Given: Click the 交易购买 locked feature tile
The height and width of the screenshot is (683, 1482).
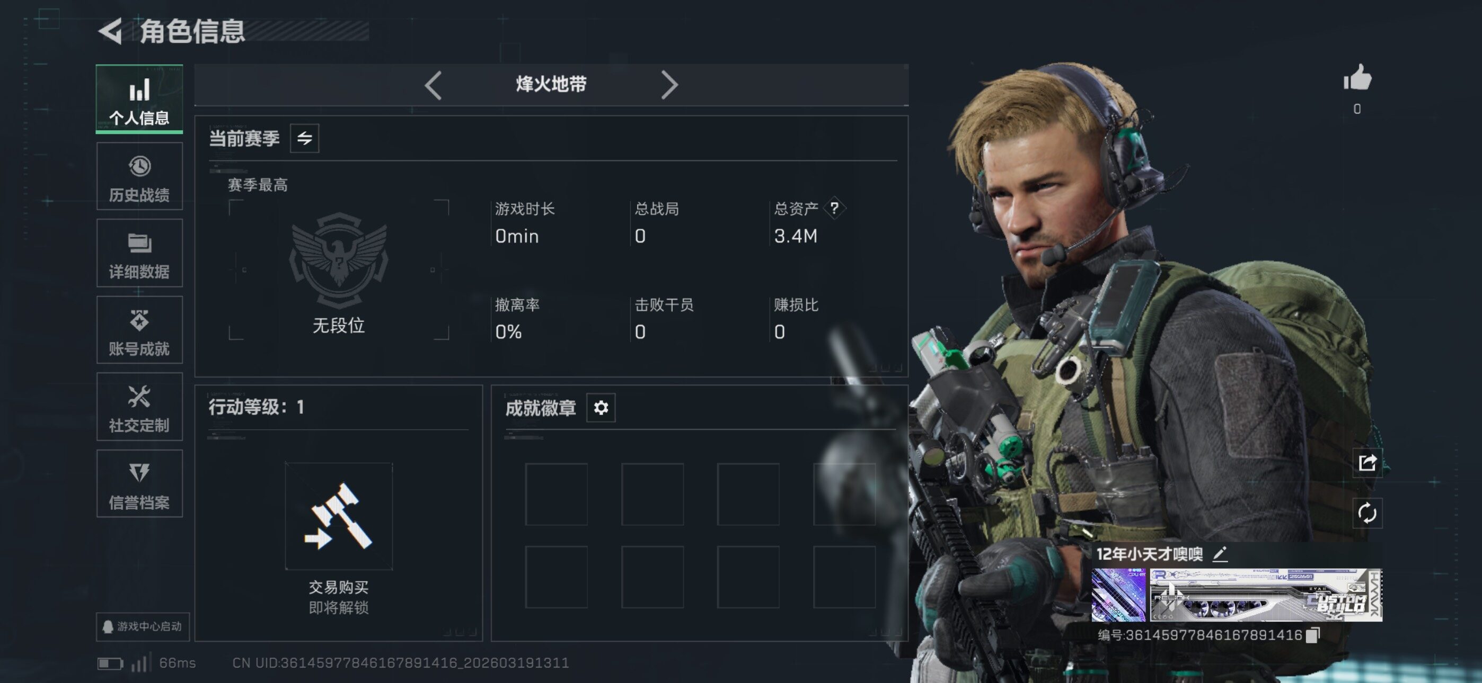Looking at the screenshot, I should point(339,516).
